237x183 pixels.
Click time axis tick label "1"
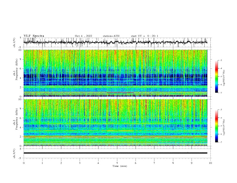tap(42, 163)
